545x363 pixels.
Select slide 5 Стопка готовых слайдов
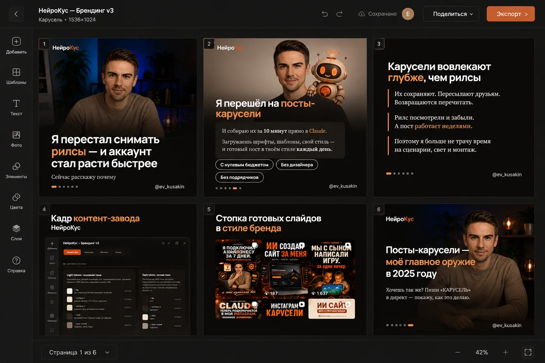[285, 270]
